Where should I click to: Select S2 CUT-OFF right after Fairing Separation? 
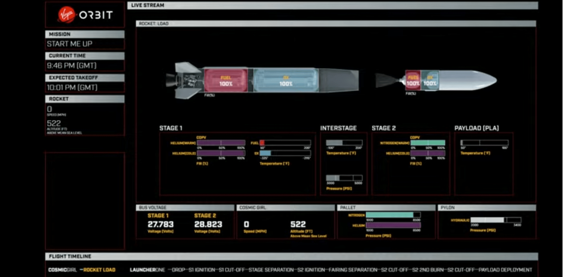pyautogui.click(x=395, y=270)
